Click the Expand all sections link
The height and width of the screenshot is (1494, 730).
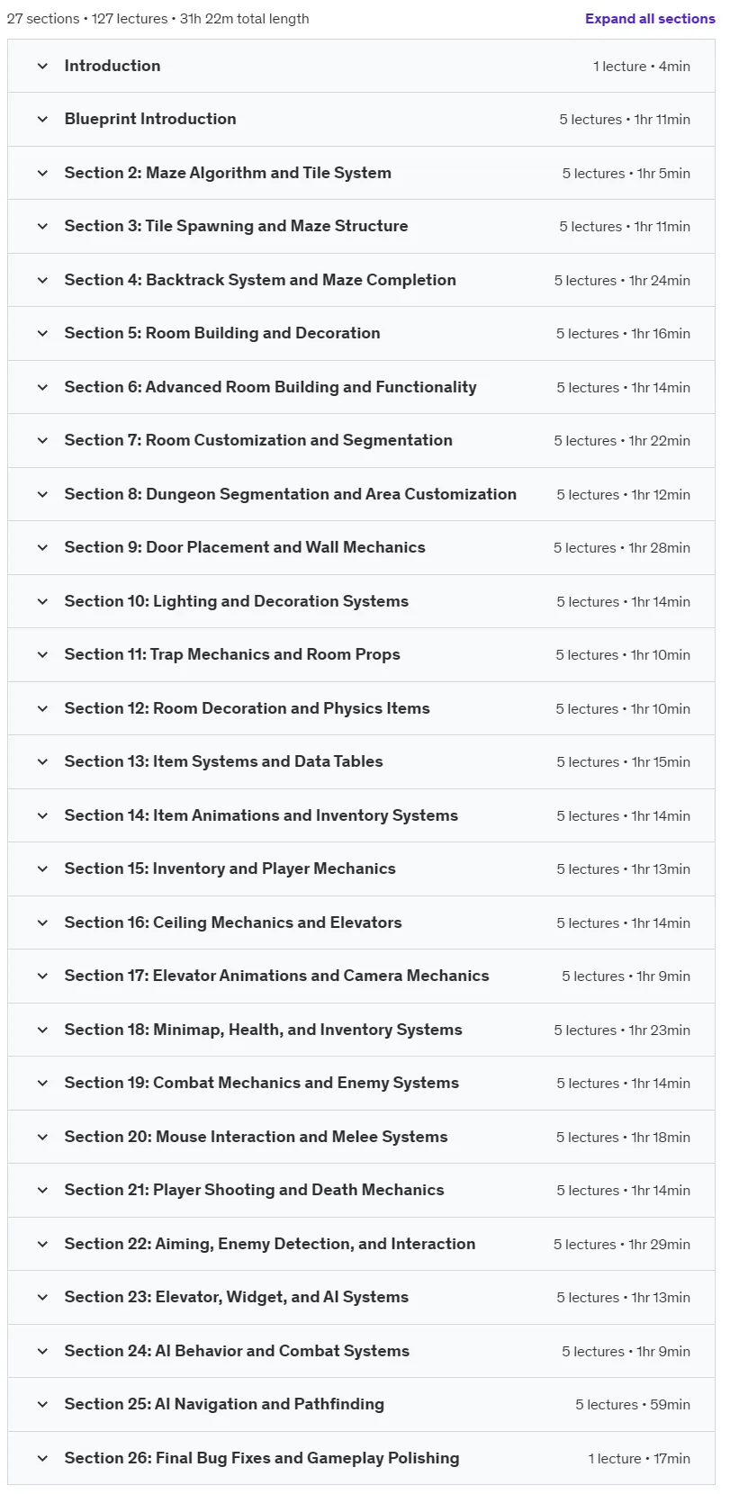coord(650,18)
